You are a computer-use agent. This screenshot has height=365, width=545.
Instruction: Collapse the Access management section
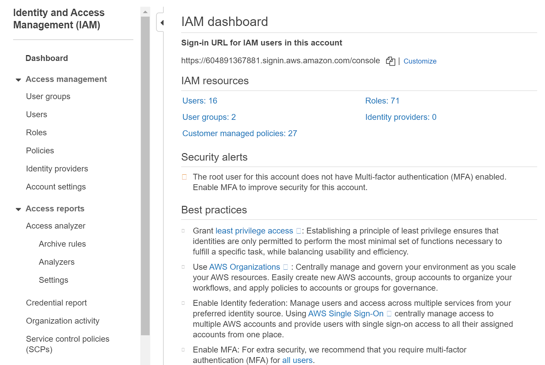(x=18, y=80)
